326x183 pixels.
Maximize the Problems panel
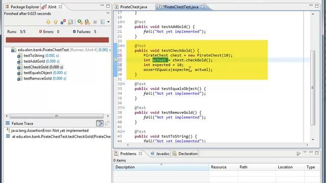click(317, 153)
